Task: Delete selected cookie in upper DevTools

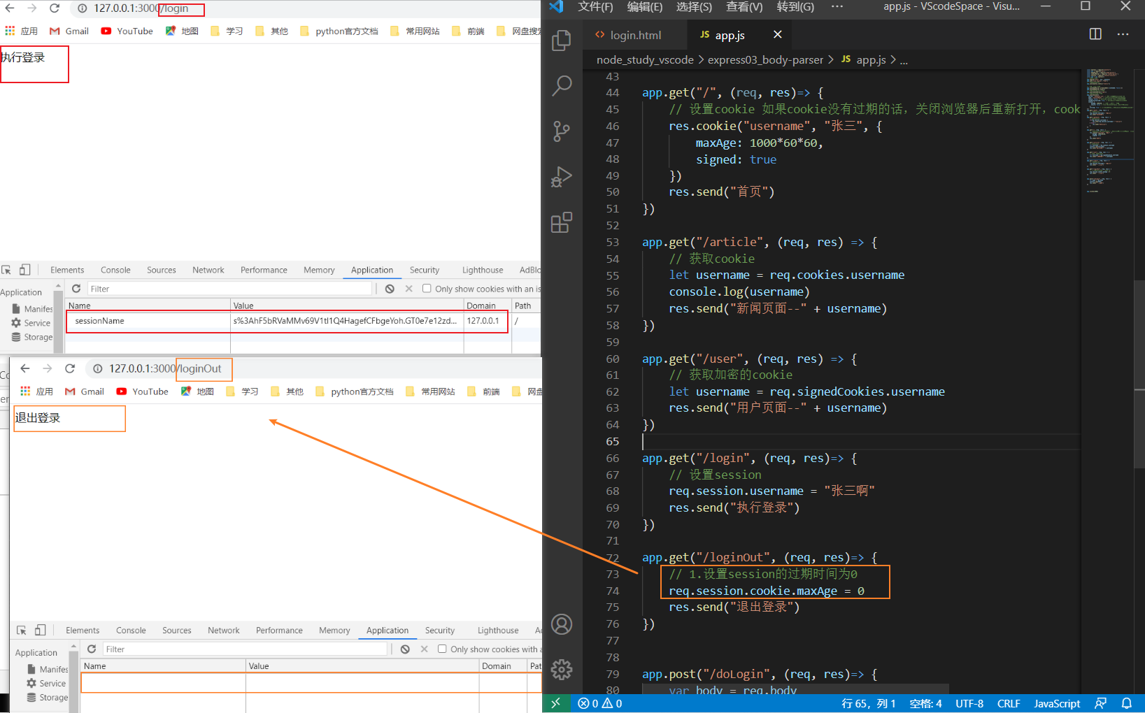Action: click(x=409, y=289)
